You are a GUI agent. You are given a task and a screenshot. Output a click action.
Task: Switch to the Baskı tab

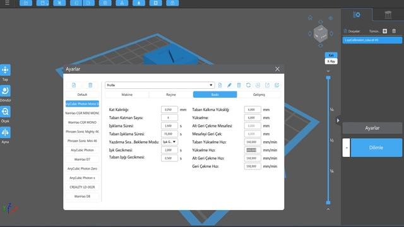click(215, 95)
